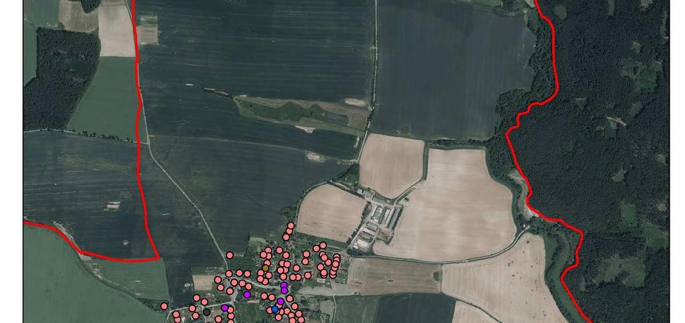This screenshot has width=685, height=323.
Task: Click the light green field at bottom left
Action: coord(87,280)
